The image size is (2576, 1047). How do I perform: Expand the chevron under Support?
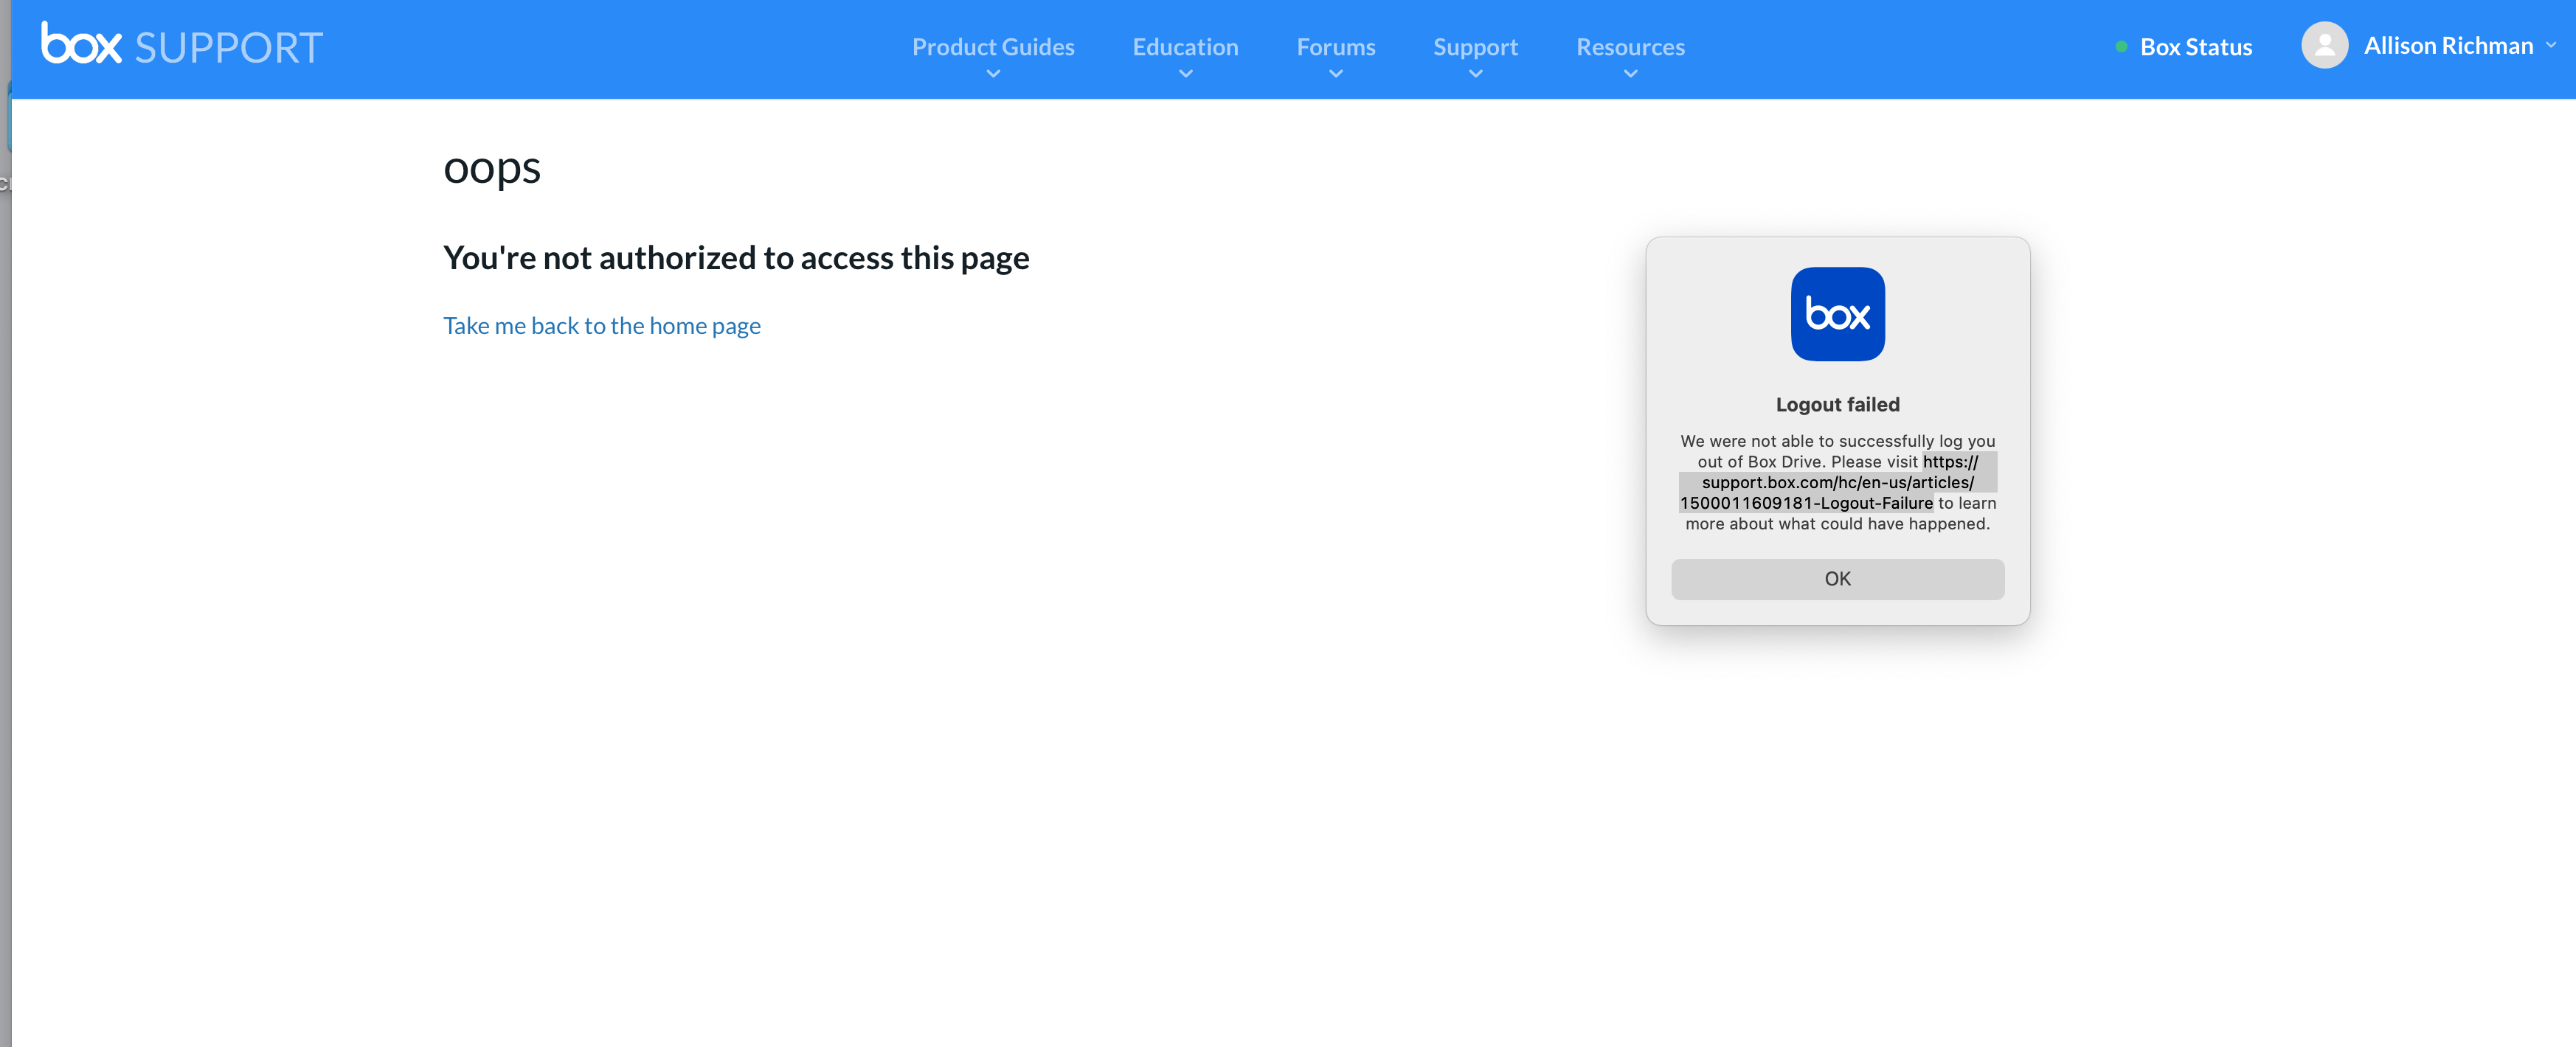[1475, 74]
